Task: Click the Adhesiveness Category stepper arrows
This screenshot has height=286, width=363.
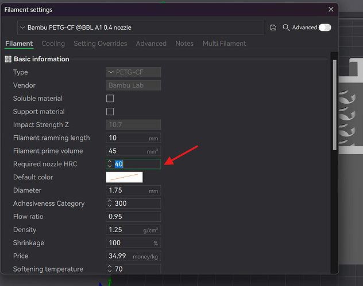Action: point(110,203)
